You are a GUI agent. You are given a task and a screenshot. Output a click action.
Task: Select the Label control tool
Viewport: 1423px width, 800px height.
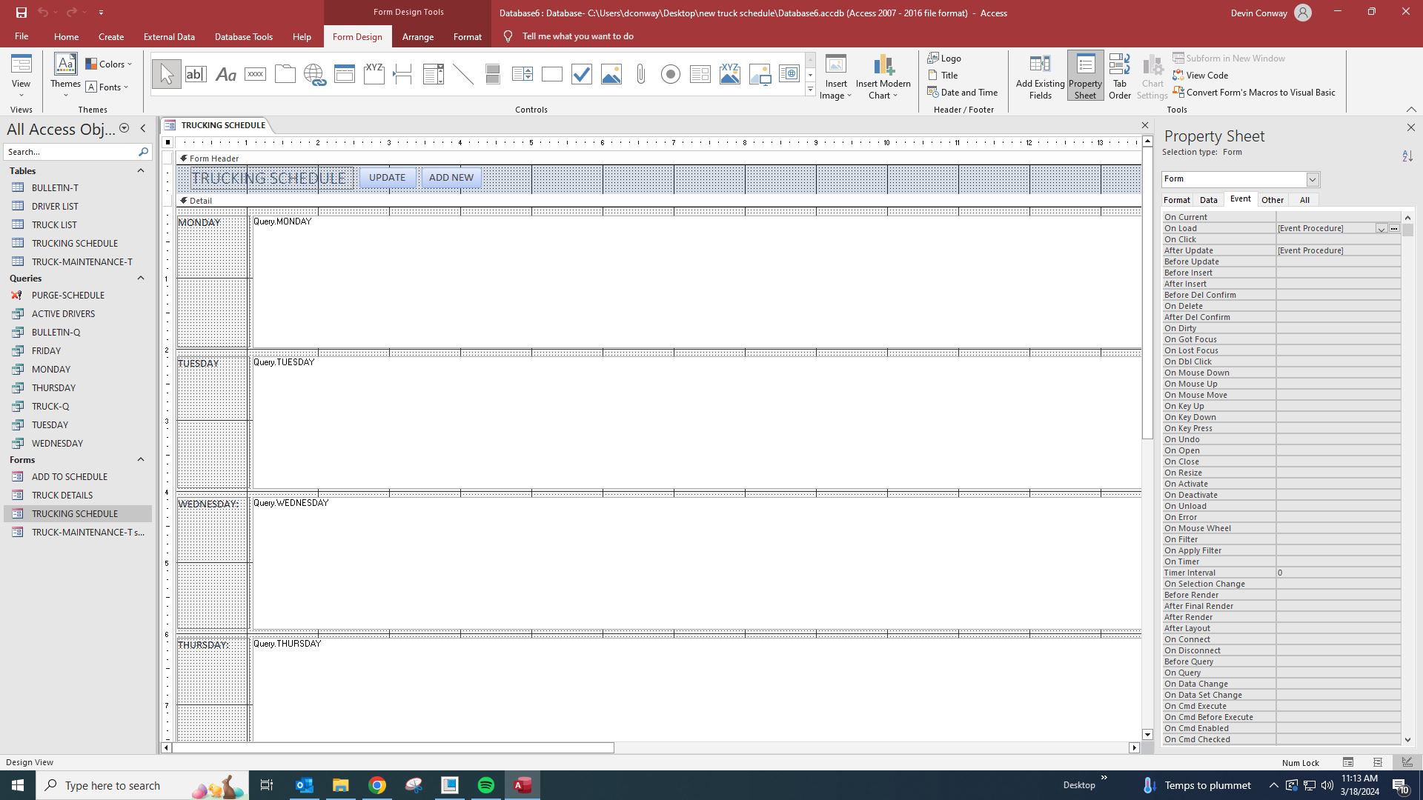[x=225, y=74]
